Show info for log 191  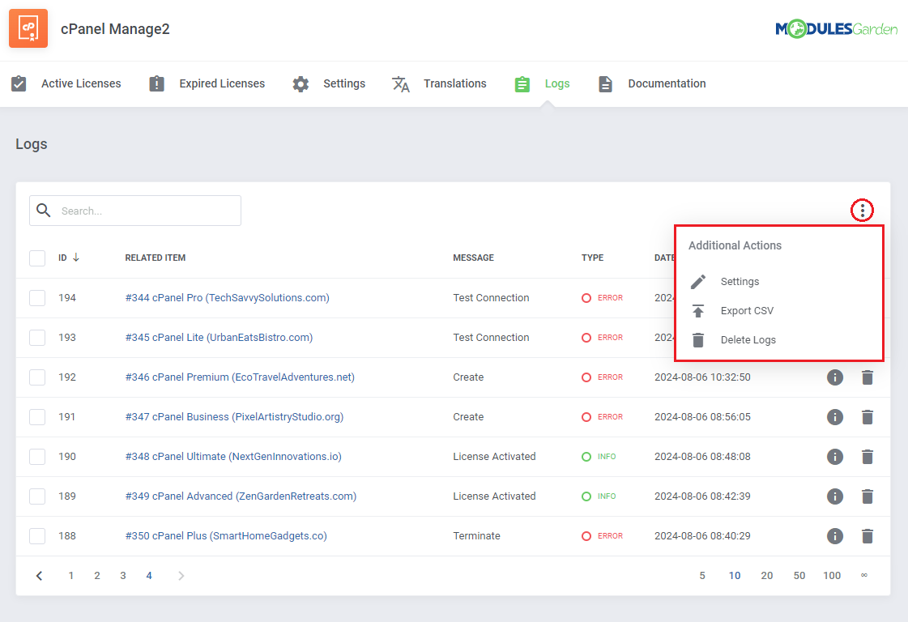[834, 417]
